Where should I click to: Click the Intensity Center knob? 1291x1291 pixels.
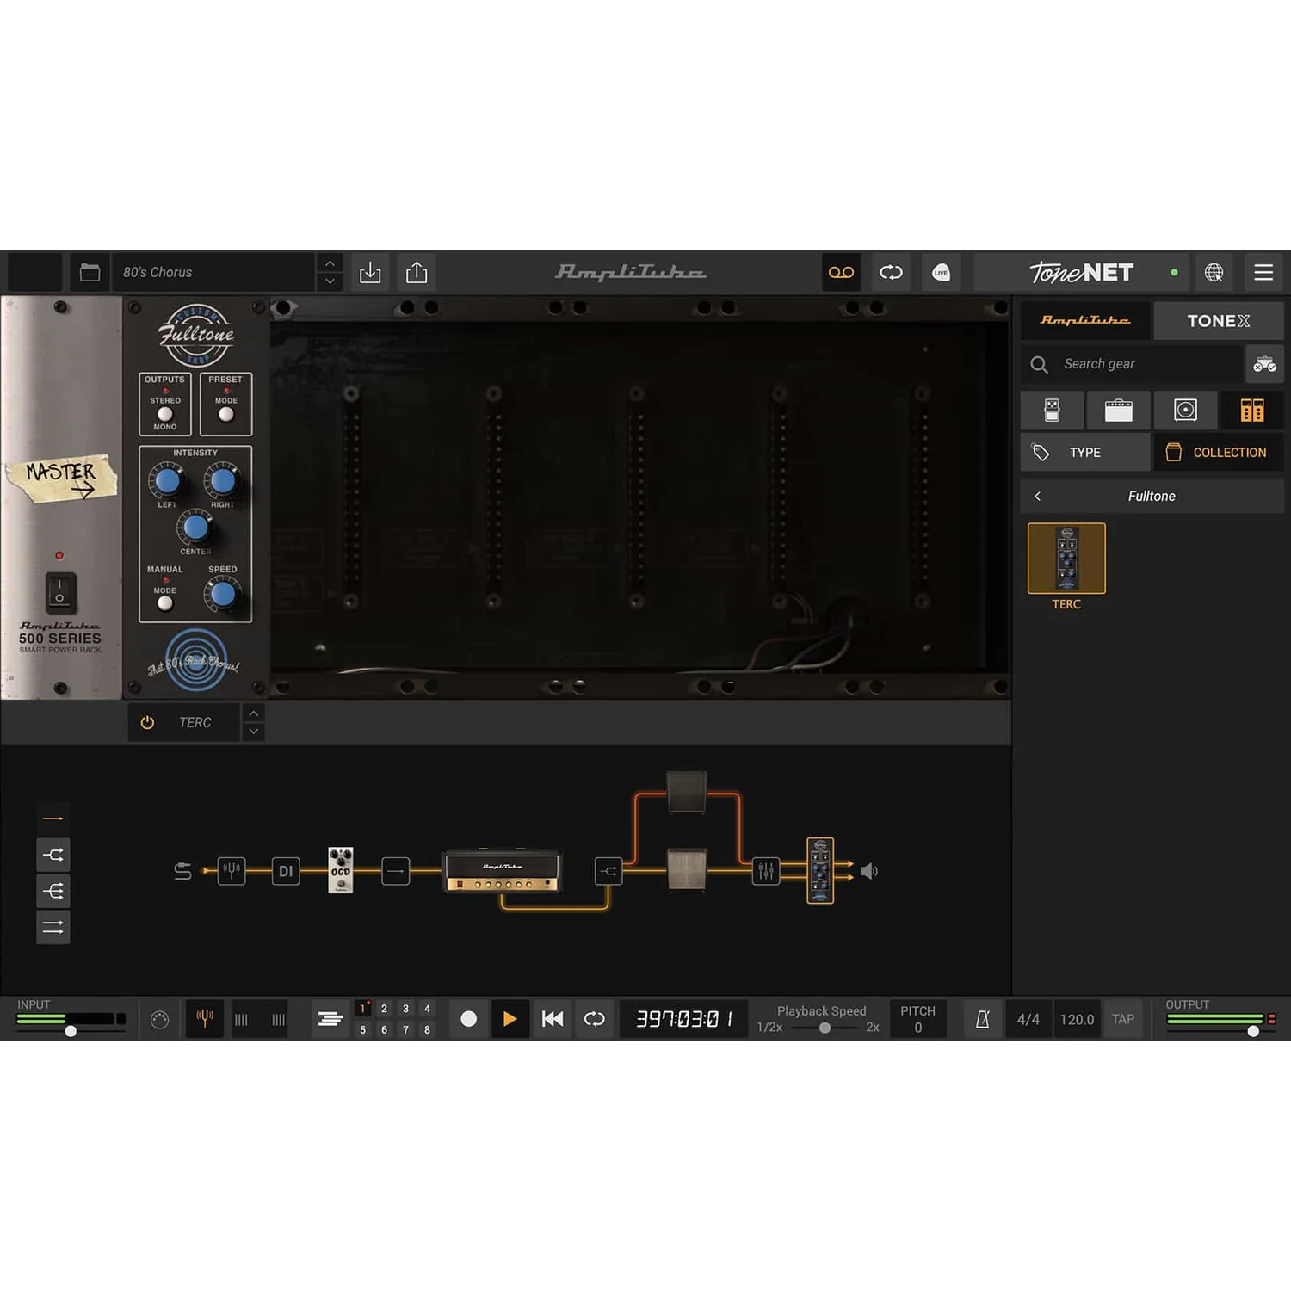pos(196,526)
